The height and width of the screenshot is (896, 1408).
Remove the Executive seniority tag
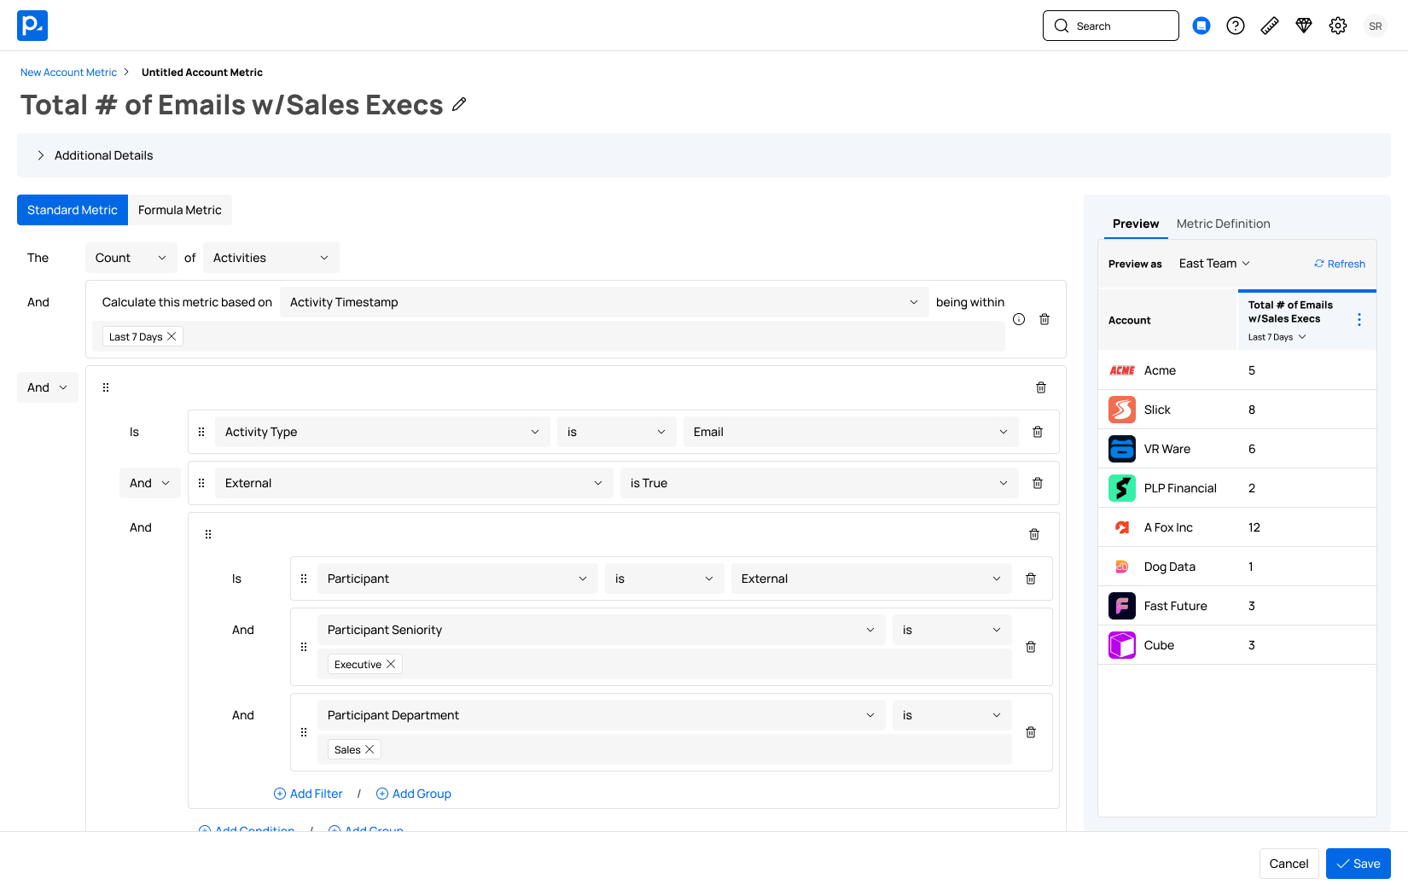pos(391,664)
